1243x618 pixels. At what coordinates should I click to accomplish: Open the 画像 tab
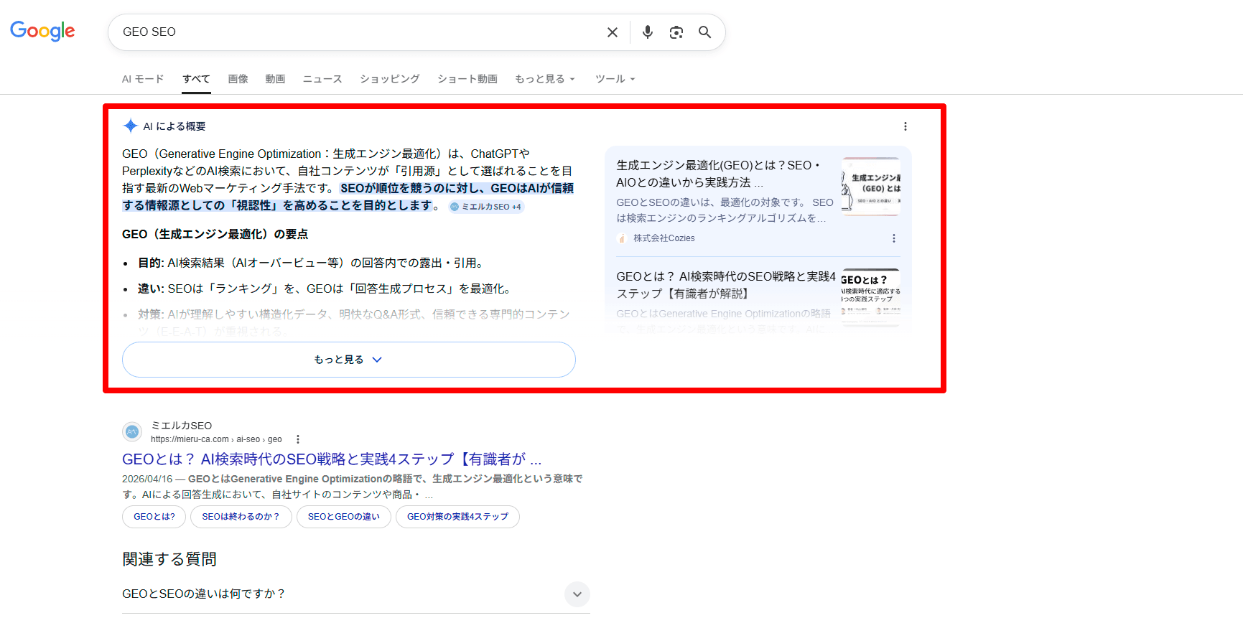coord(238,79)
